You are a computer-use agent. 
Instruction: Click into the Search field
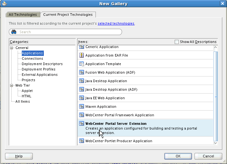(66, 32)
